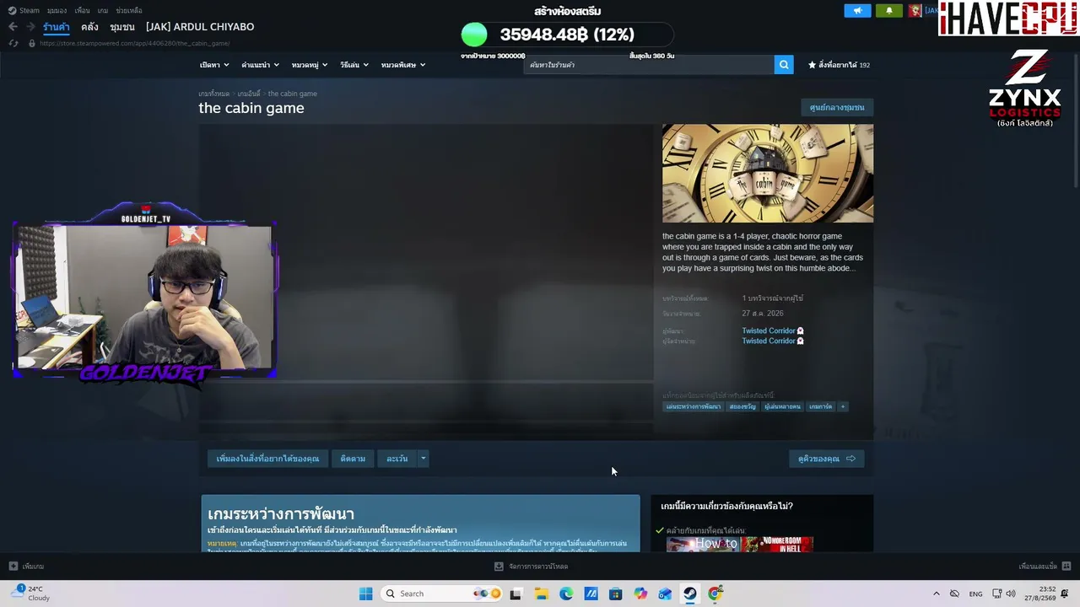The image size is (1080, 607).
Task: Click the ละเว้น (Ignore) button
Action: point(397,459)
